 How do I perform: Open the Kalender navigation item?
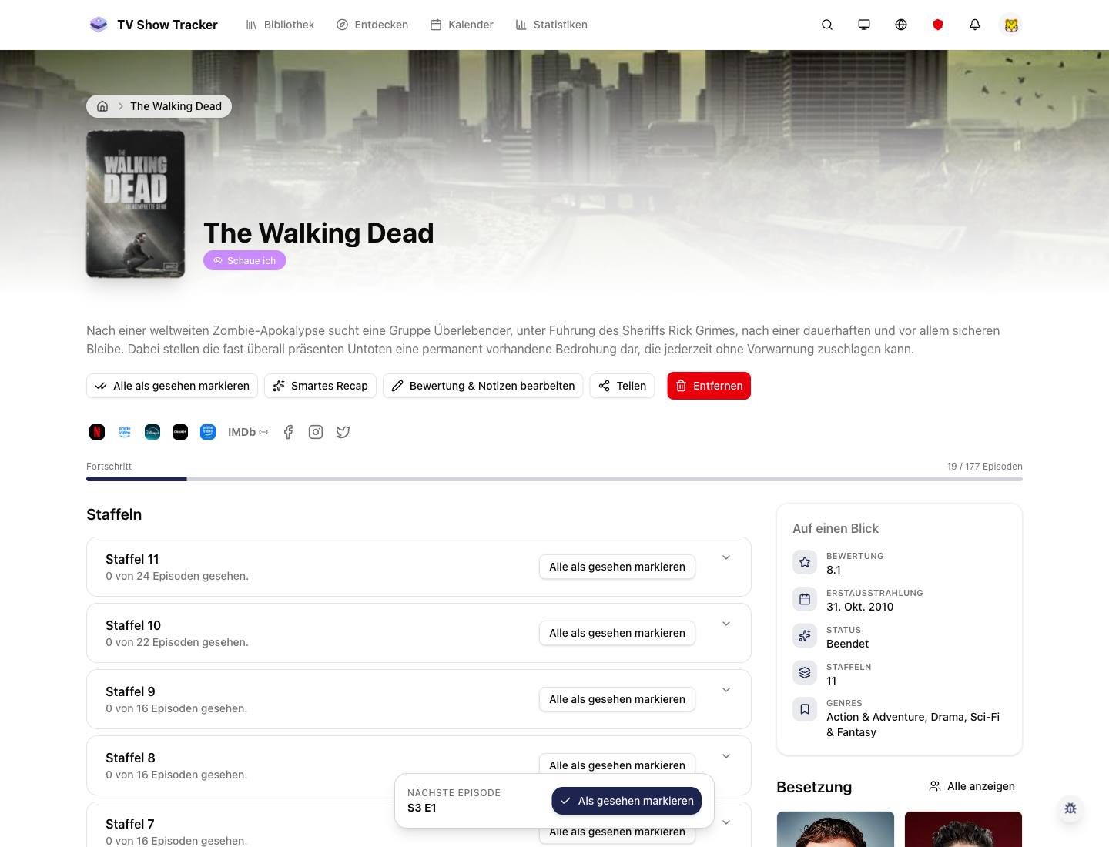click(x=462, y=25)
